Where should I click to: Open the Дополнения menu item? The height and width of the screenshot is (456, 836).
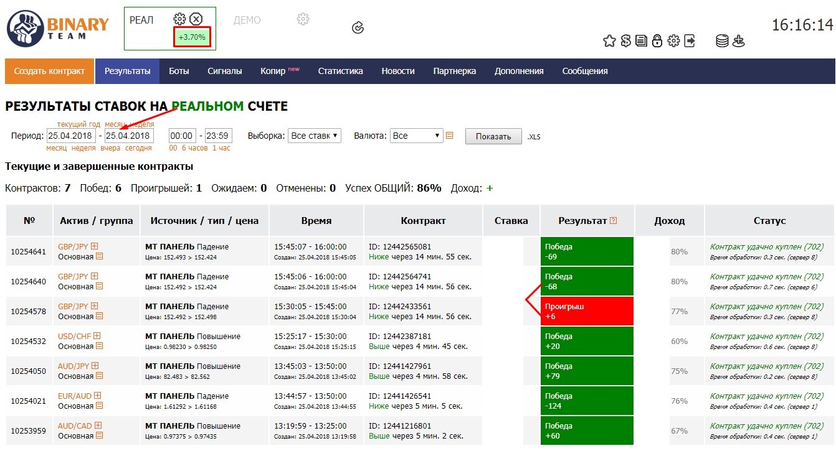[519, 71]
